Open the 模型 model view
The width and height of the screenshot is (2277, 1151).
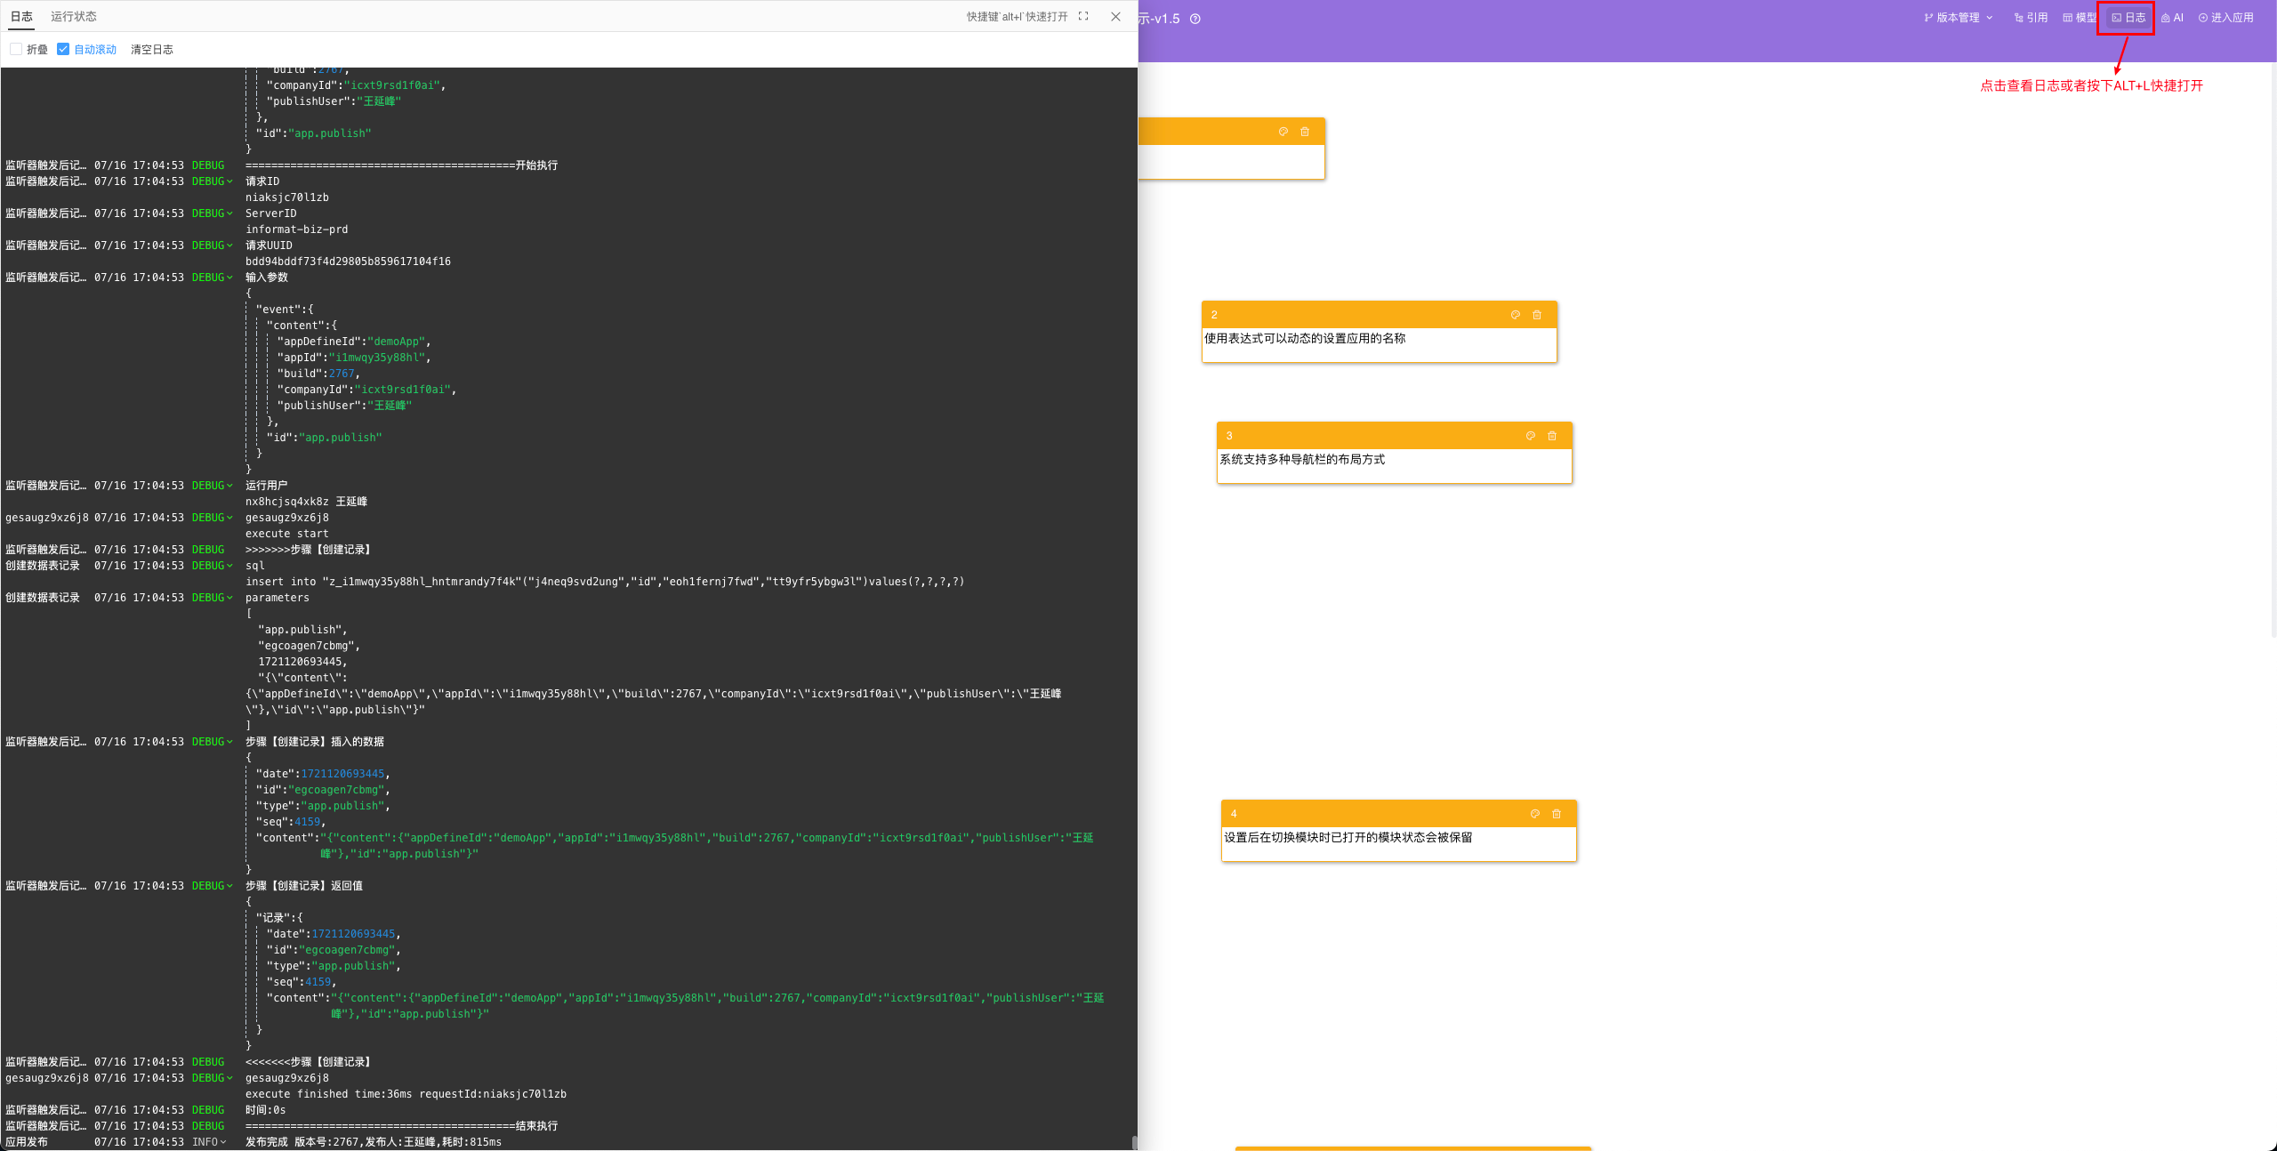(x=2080, y=18)
